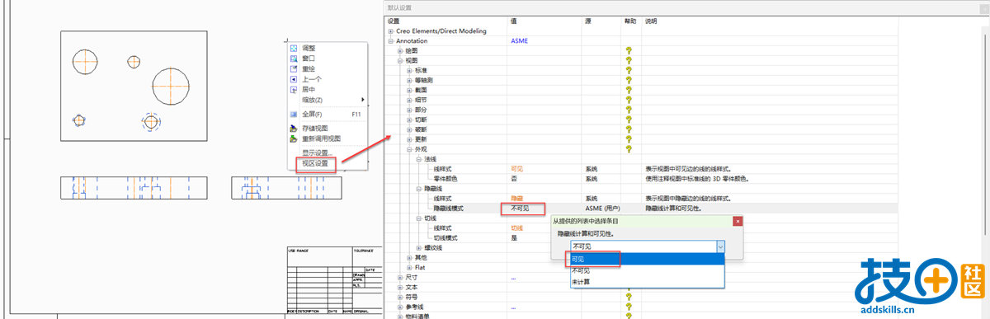Open help question mark for 细节 row

click(629, 100)
